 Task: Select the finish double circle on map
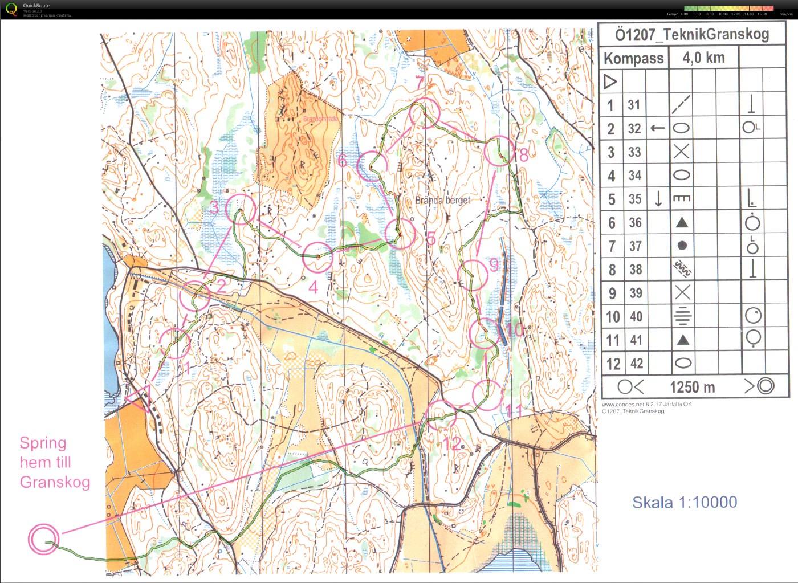[44, 539]
